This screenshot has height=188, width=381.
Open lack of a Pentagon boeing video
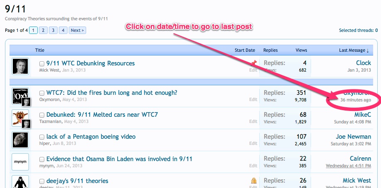(x=91, y=137)
